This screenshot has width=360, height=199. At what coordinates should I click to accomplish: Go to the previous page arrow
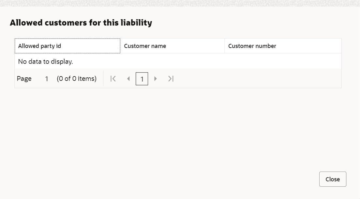click(x=128, y=79)
